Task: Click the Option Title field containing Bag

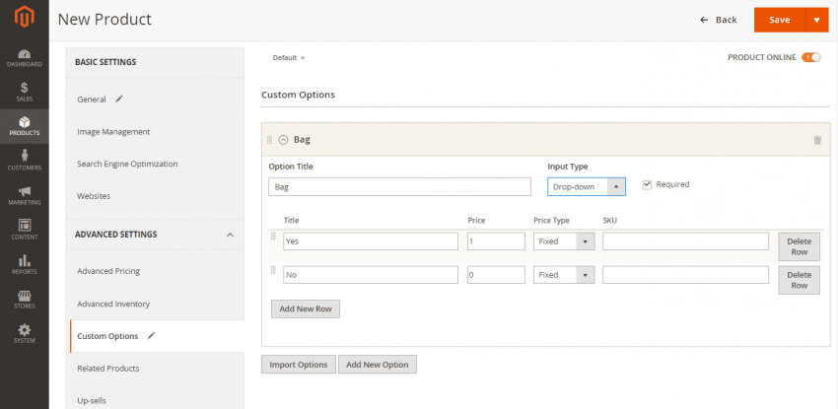Action: pyautogui.click(x=399, y=187)
